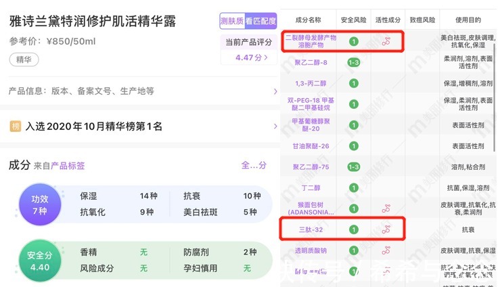Screen dimensions: 498x287
Task: Open the 全…分 full ingredients link
Action: tap(254, 165)
